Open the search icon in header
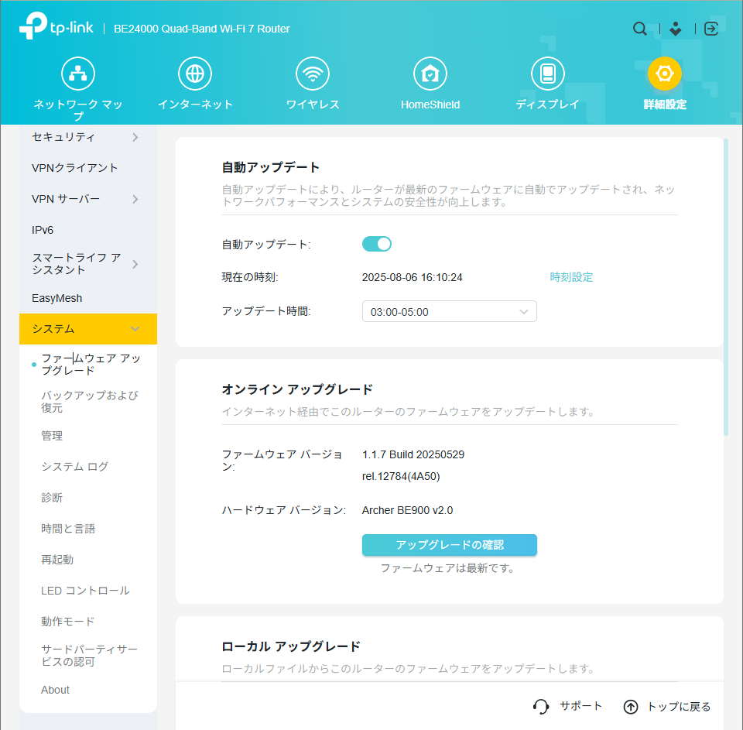 640,29
